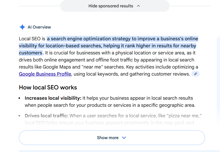Click the AI Overview label text

pyautogui.click(x=39, y=27)
